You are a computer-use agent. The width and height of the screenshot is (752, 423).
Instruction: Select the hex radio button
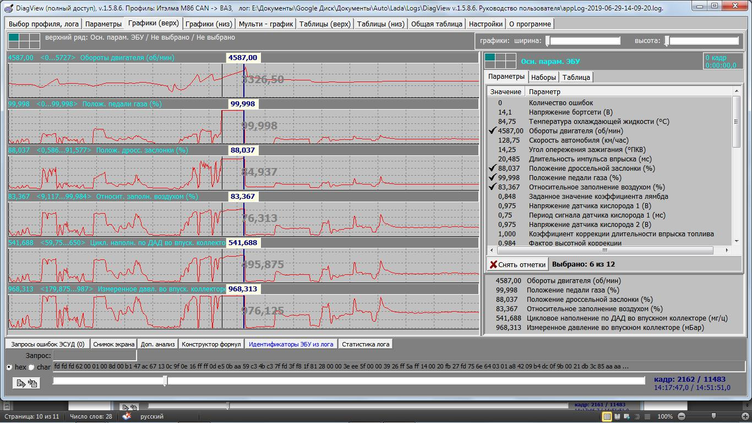(9, 367)
